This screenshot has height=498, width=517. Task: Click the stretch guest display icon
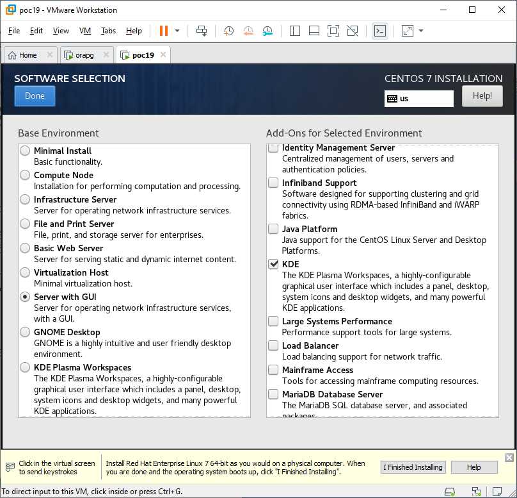(408, 31)
